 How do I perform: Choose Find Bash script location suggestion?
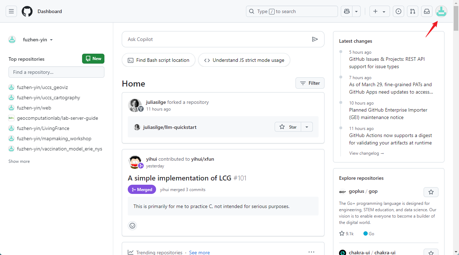coord(158,60)
